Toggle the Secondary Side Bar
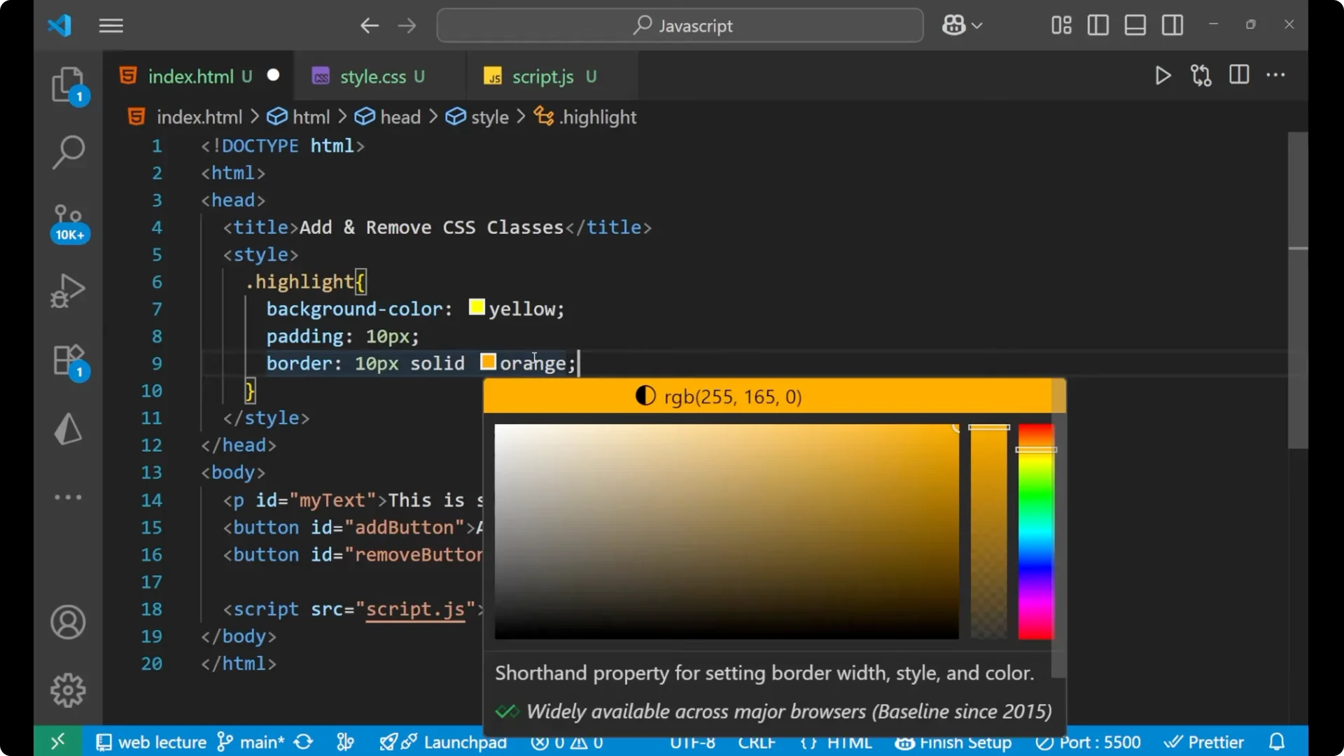This screenshot has width=1344, height=756. (x=1172, y=25)
